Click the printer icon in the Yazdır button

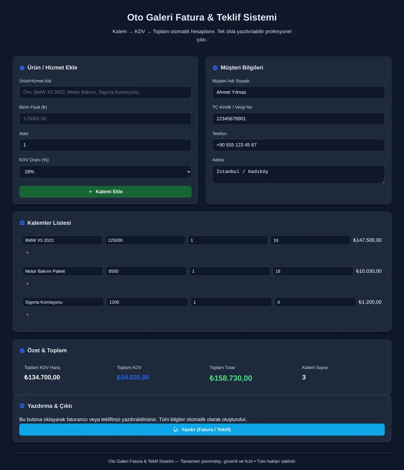(176, 430)
